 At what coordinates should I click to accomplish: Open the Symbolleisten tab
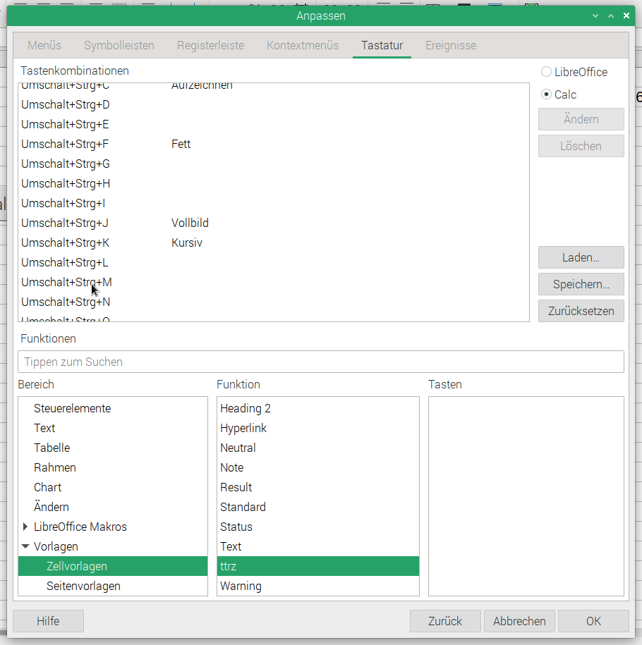click(119, 45)
